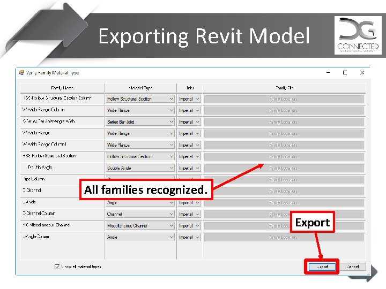Minimize the Verify Family Material Type window

click(x=329, y=72)
